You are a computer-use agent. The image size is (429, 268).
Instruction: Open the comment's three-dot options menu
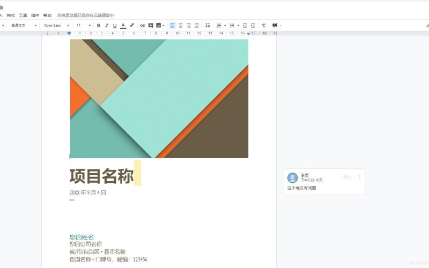click(x=359, y=177)
